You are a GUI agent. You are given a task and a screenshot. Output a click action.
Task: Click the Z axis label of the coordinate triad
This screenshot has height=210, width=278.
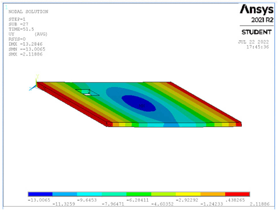[30, 89]
